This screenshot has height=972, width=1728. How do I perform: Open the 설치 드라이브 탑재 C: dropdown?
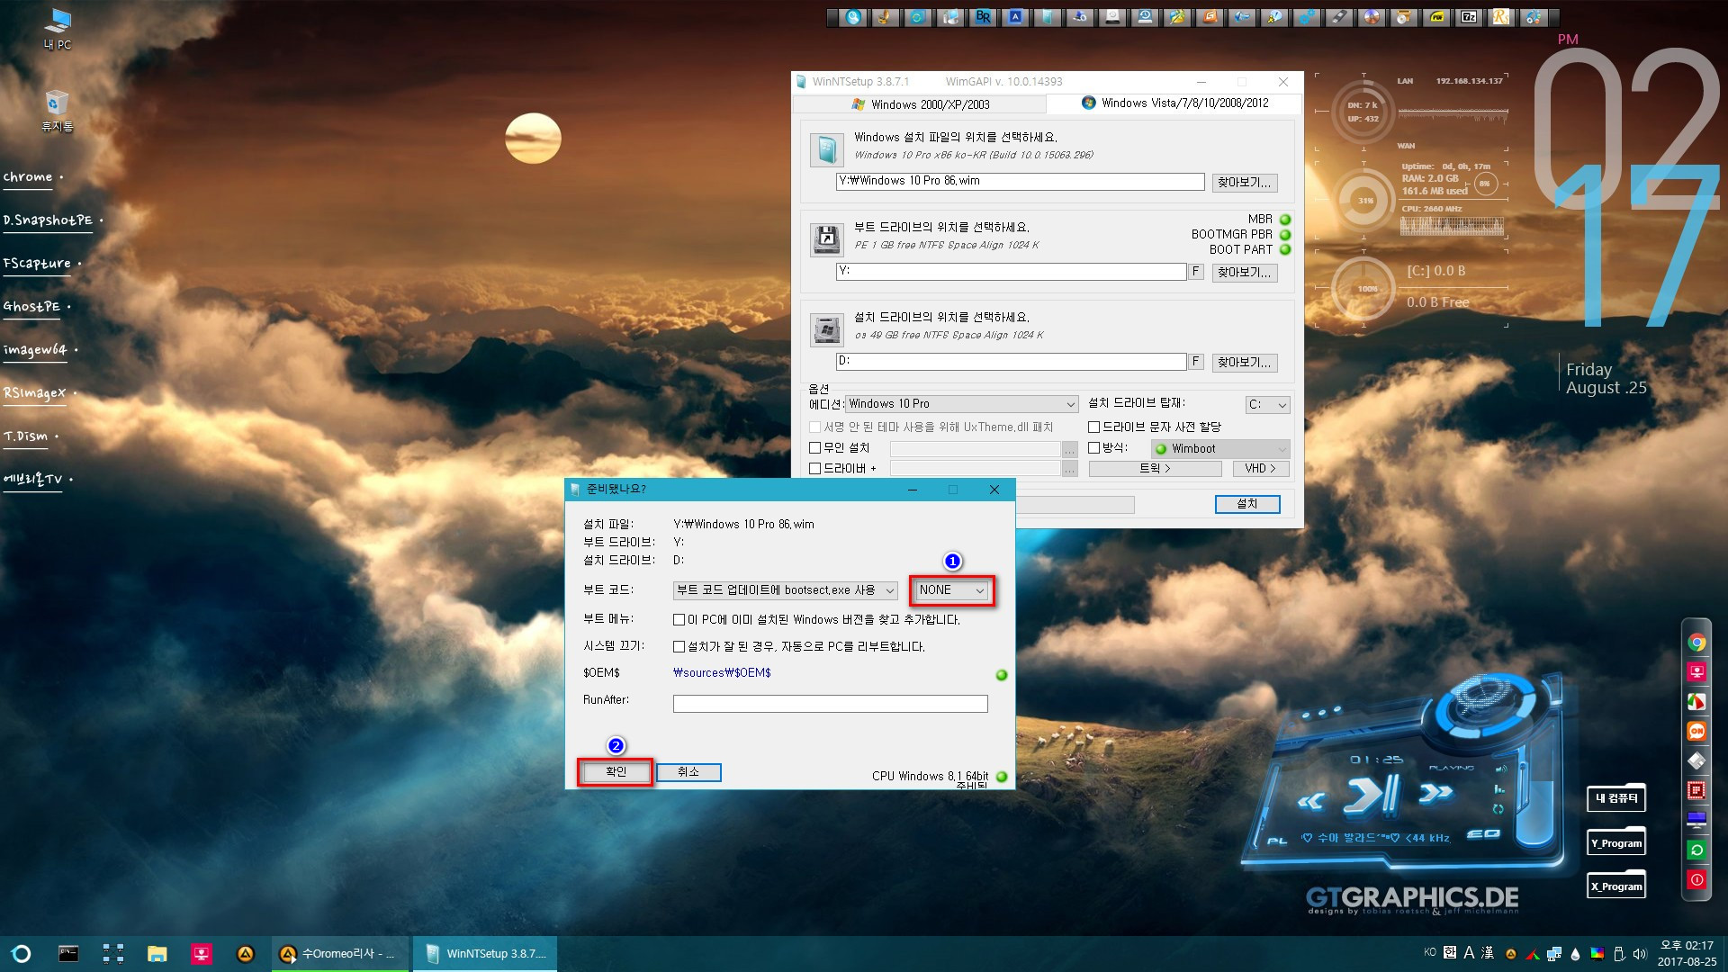1268,405
